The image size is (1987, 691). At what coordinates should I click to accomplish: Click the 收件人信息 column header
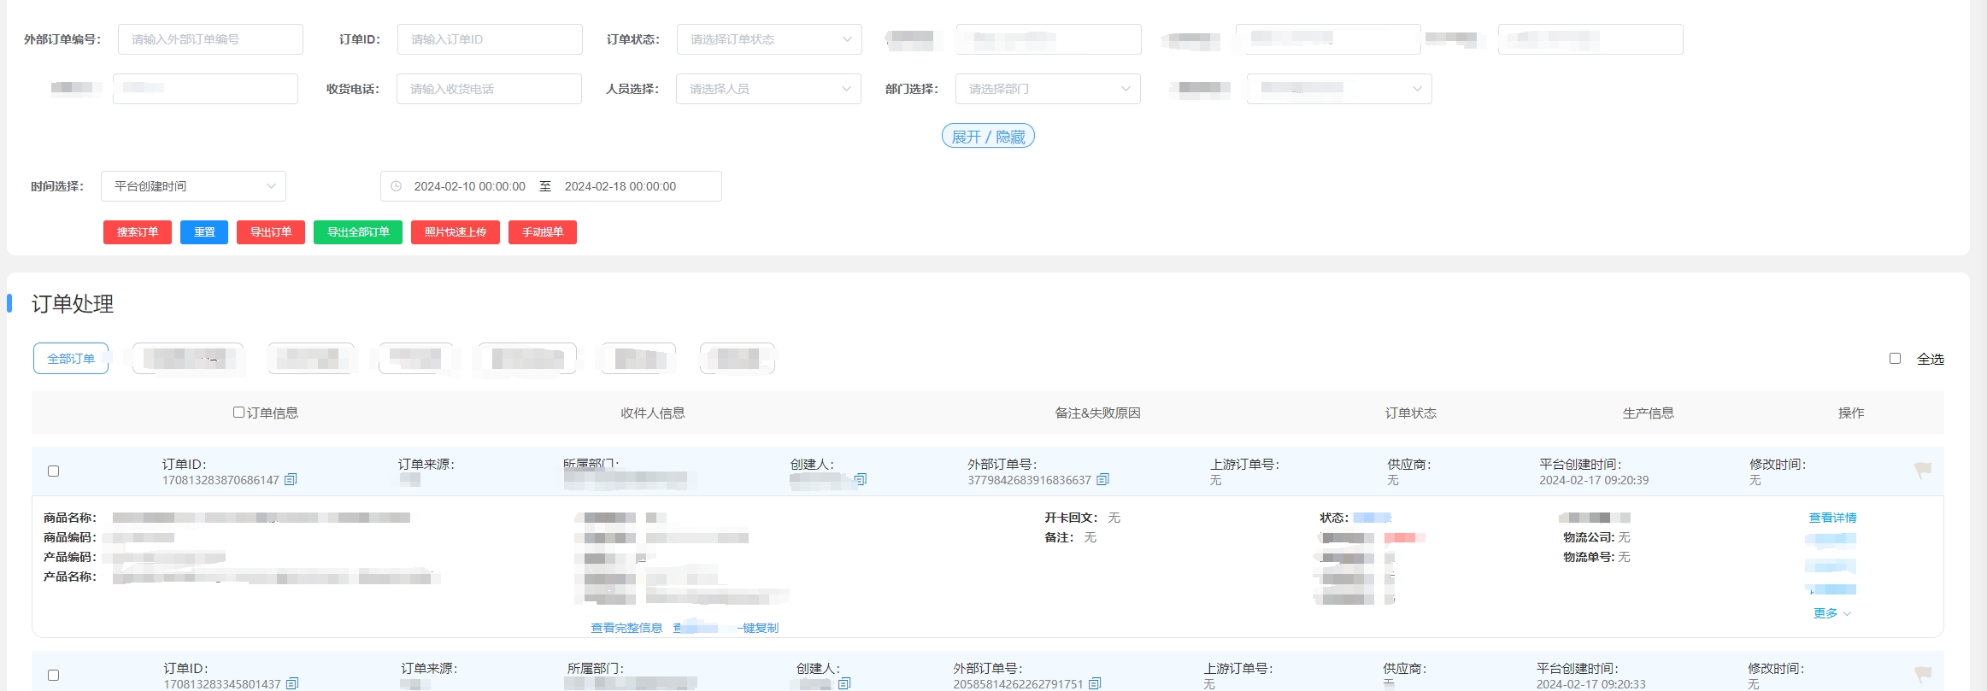pos(653,413)
